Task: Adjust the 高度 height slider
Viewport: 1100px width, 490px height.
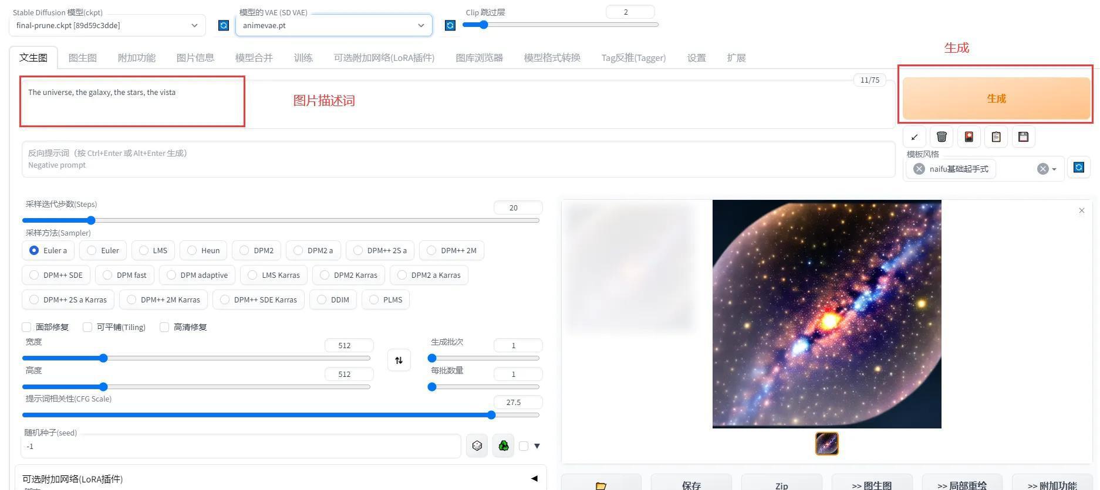Action: pyautogui.click(x=196, y=387)
